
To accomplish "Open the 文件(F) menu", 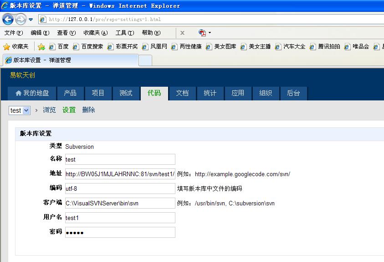I will click(14, 32).
